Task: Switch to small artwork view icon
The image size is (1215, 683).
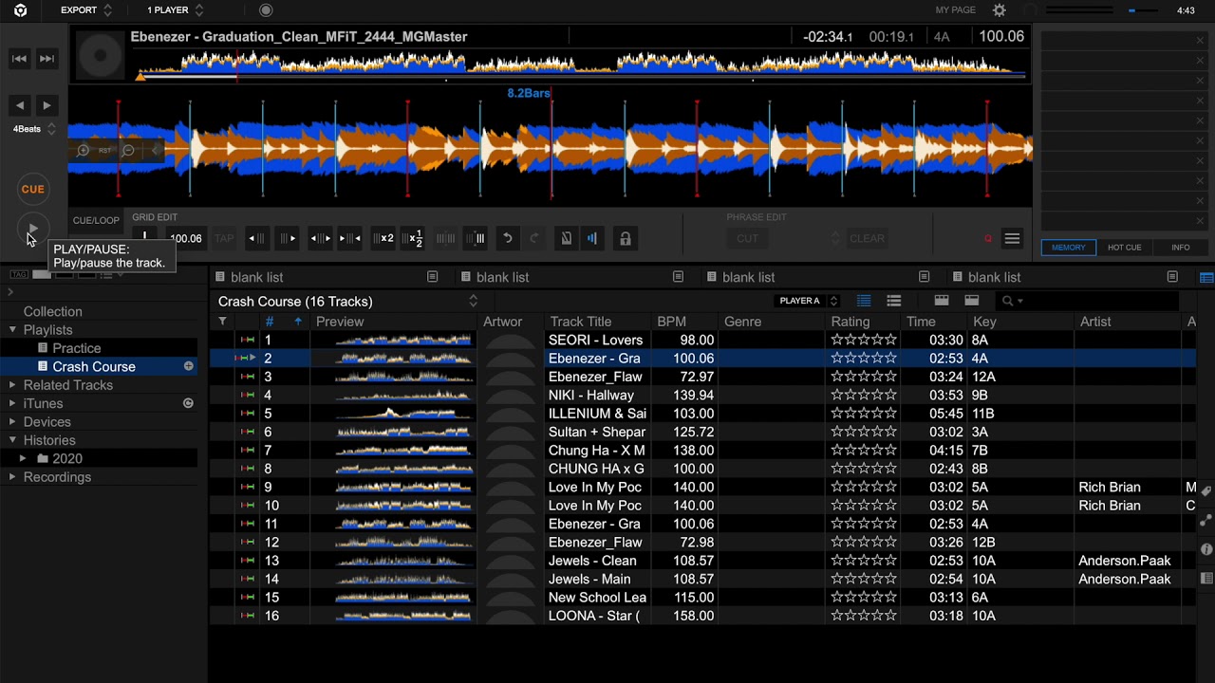Action: pos(972,301)
